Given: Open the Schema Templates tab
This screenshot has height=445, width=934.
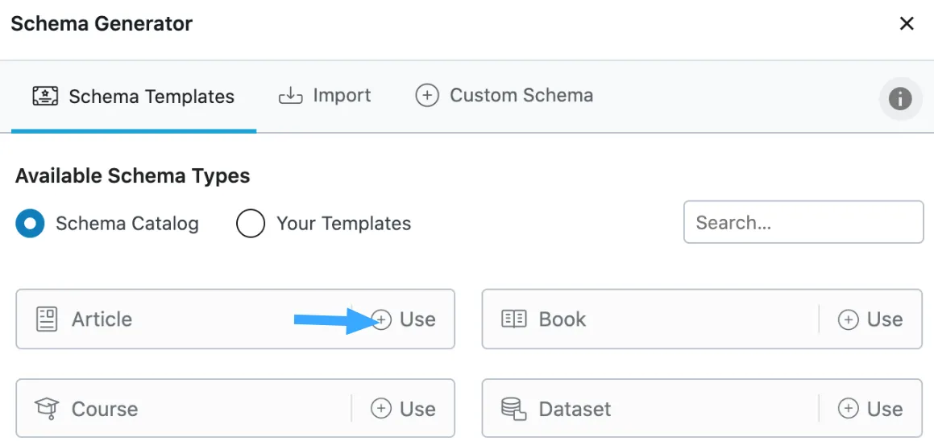Looking at the screenshot, I should tap(134, 97).
